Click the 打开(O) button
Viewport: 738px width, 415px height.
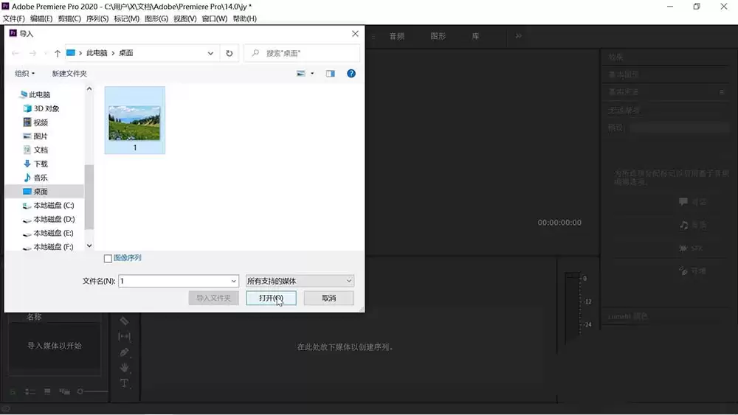tap(271, 298)
